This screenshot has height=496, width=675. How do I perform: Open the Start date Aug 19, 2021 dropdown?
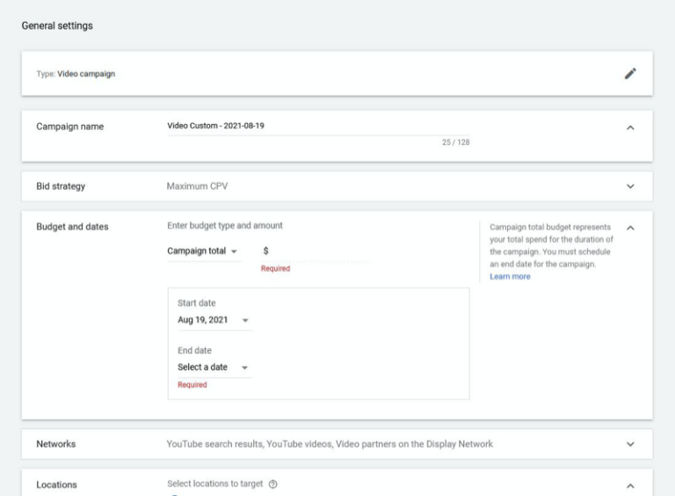213,320
